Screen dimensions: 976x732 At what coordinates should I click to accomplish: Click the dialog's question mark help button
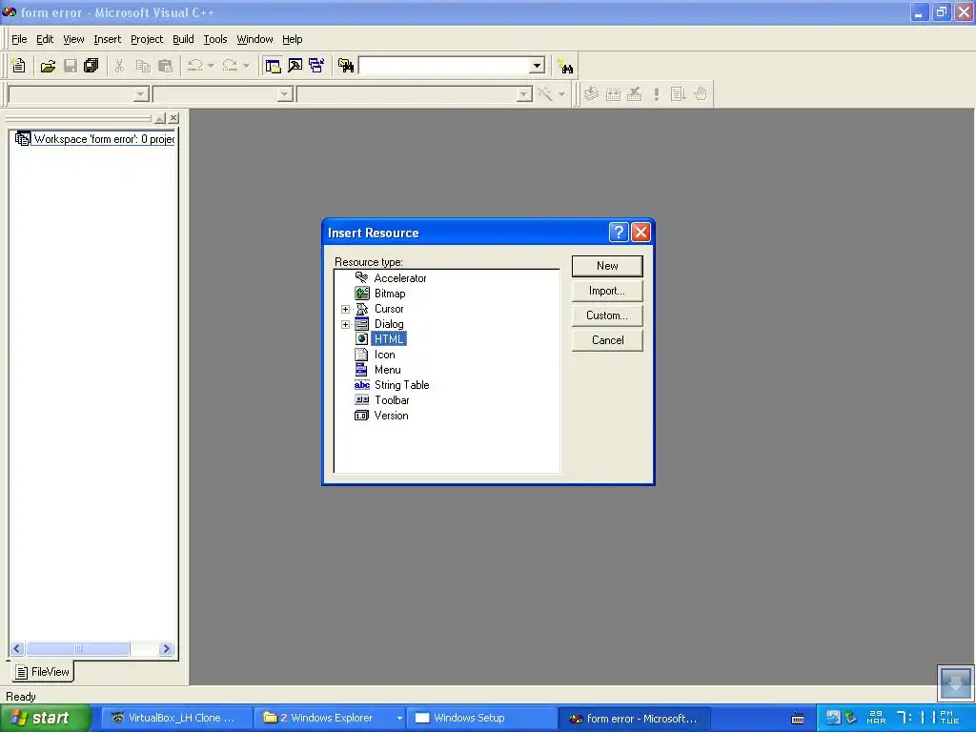[618, 233]
